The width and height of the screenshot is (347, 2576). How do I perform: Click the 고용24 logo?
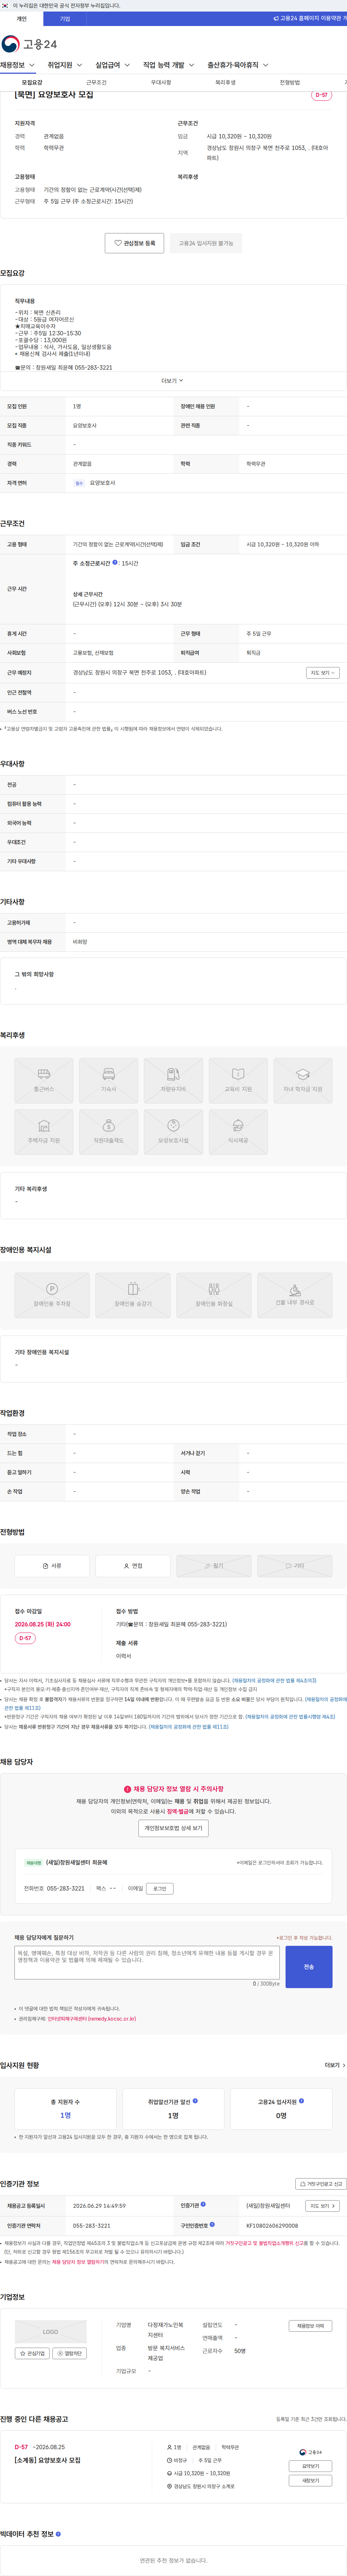coord(29,44)
